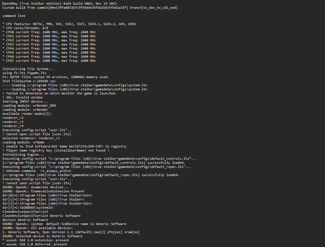Select the "Selected renderer: renderer_r2" line

(x=31, y=138)
